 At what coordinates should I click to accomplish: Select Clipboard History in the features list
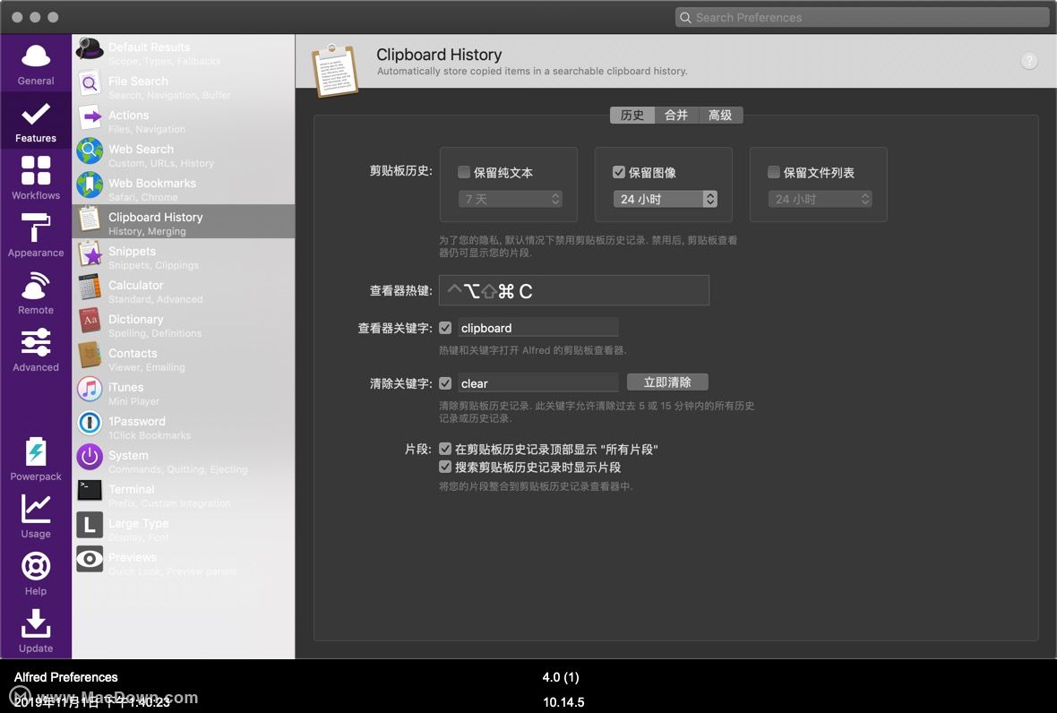tap(184, 222)
